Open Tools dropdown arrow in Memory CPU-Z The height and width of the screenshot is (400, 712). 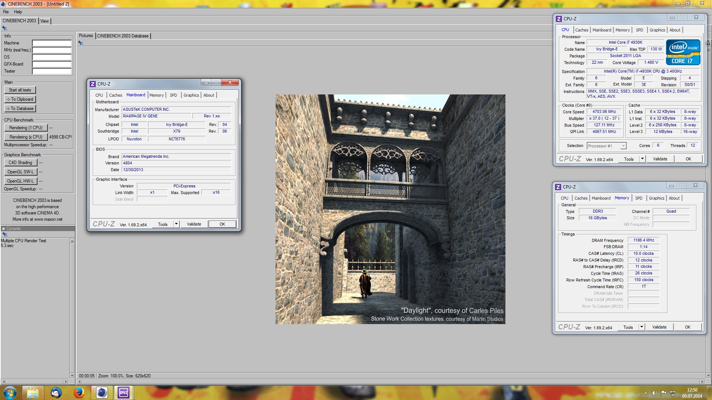click(x=642, y=327)
